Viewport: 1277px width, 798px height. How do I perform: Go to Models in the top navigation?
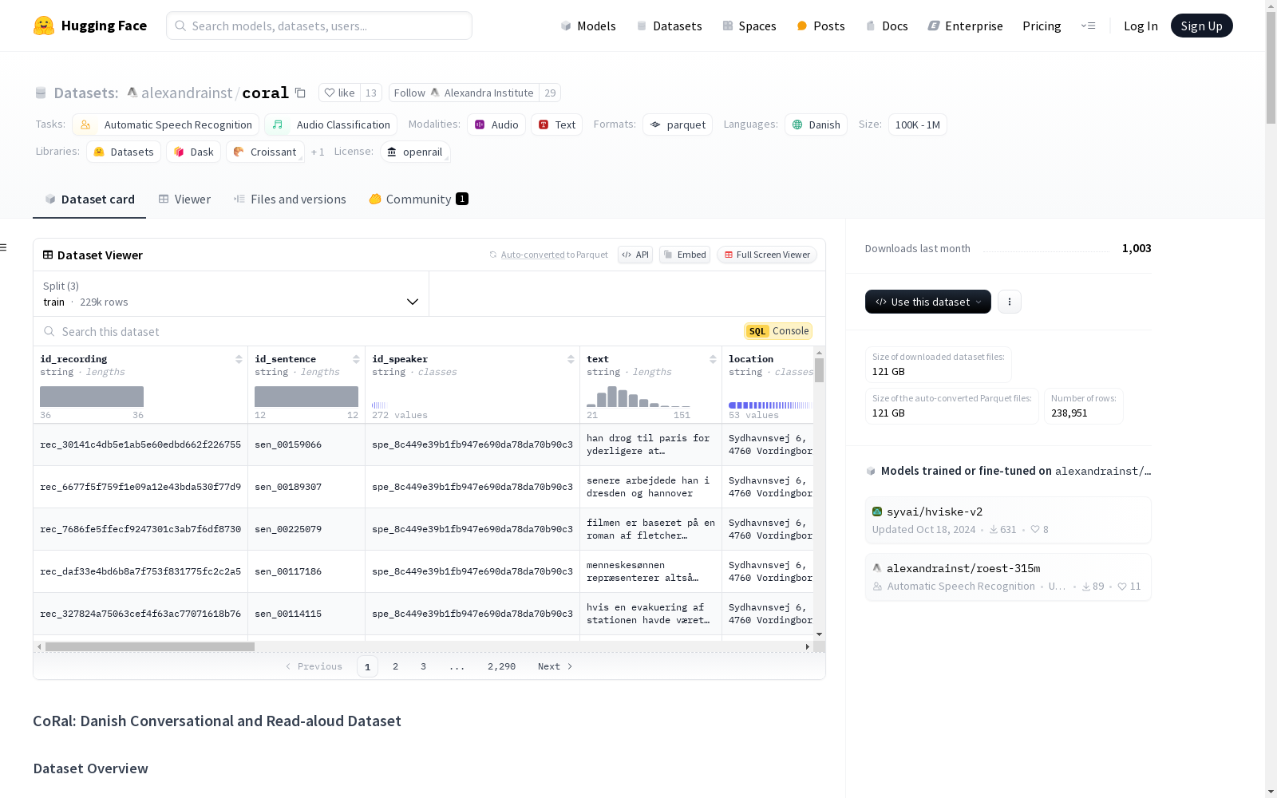588,26
